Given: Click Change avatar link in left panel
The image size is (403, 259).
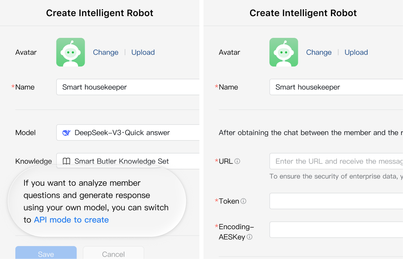Looking at the screenshot, I should pos(105,52).
